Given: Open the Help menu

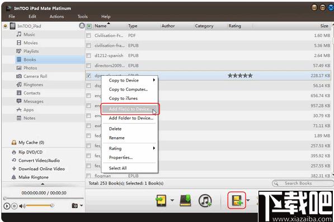Looking at the screenshot, I should coord(106,16).
